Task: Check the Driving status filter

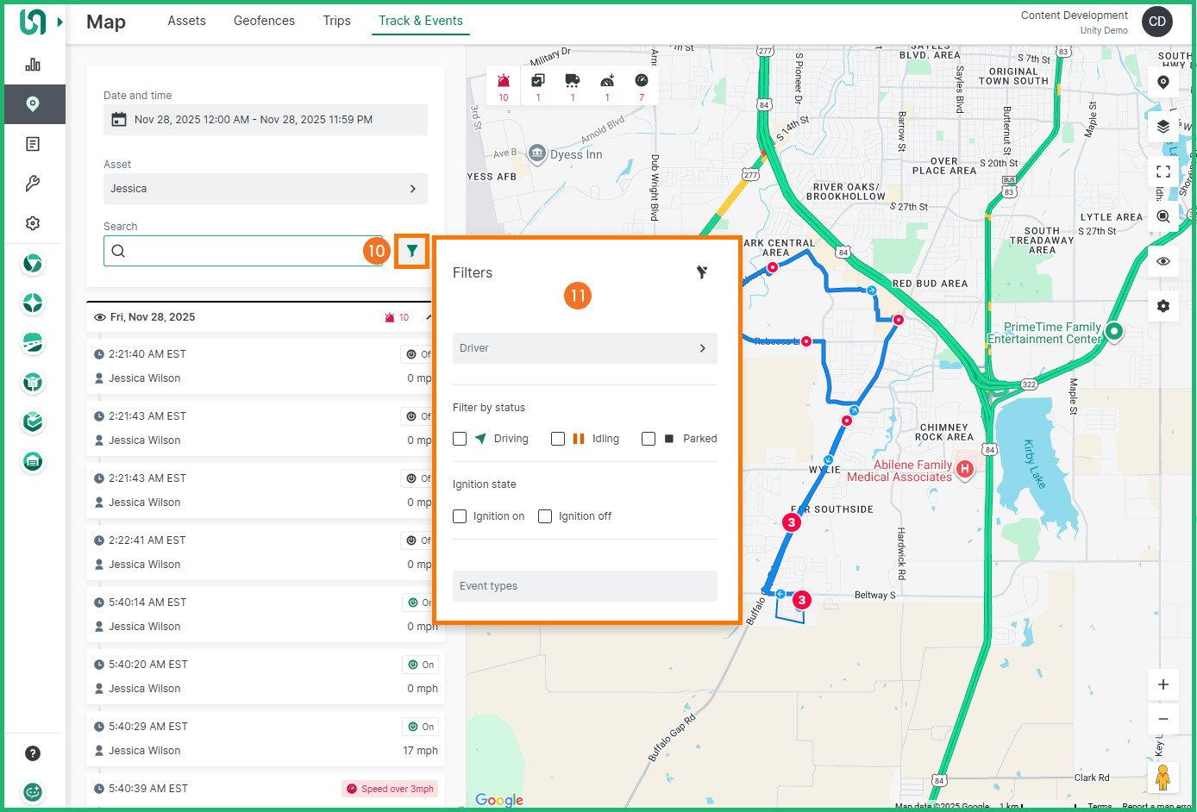Action: [460, 439]
